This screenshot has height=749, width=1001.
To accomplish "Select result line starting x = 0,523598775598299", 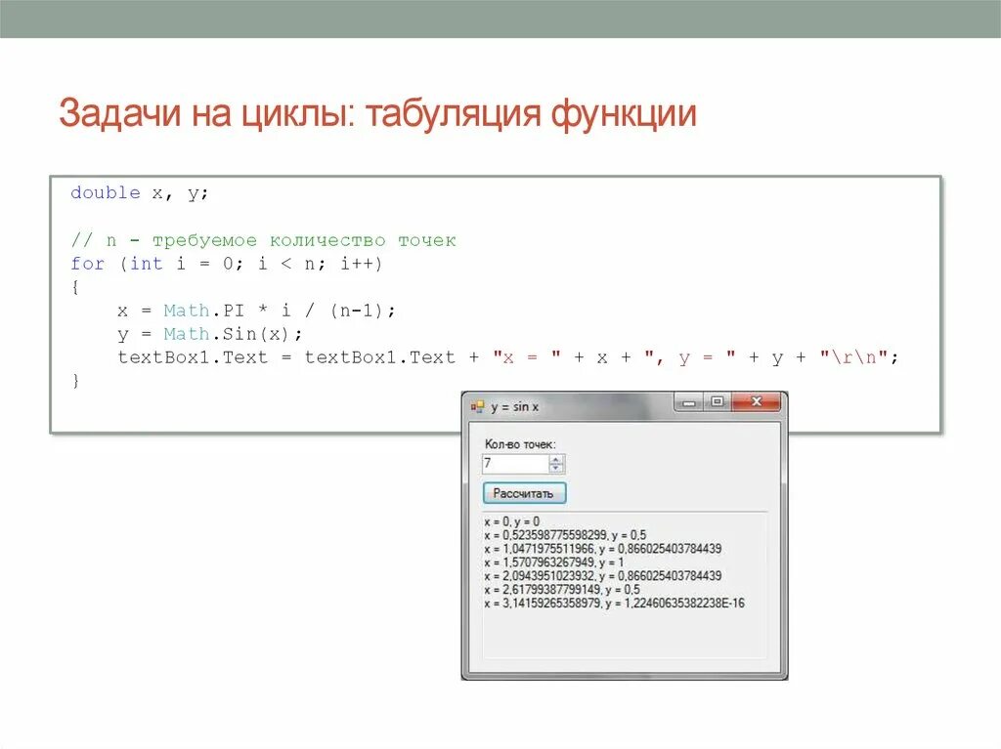I will pos(565,534).
